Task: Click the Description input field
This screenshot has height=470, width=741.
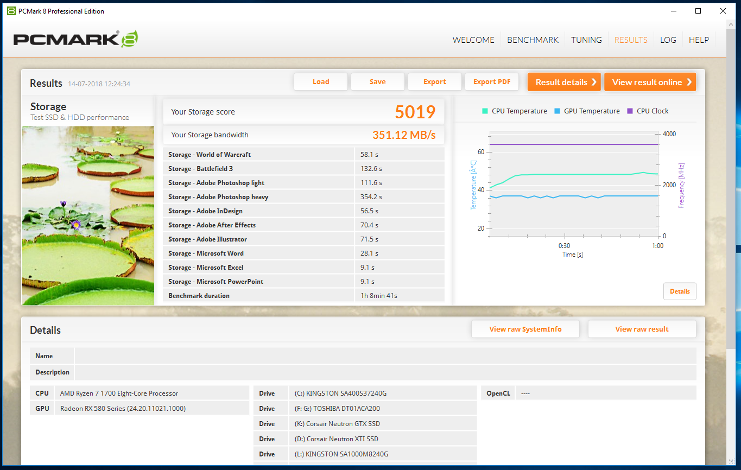Action: pos(385,372)
